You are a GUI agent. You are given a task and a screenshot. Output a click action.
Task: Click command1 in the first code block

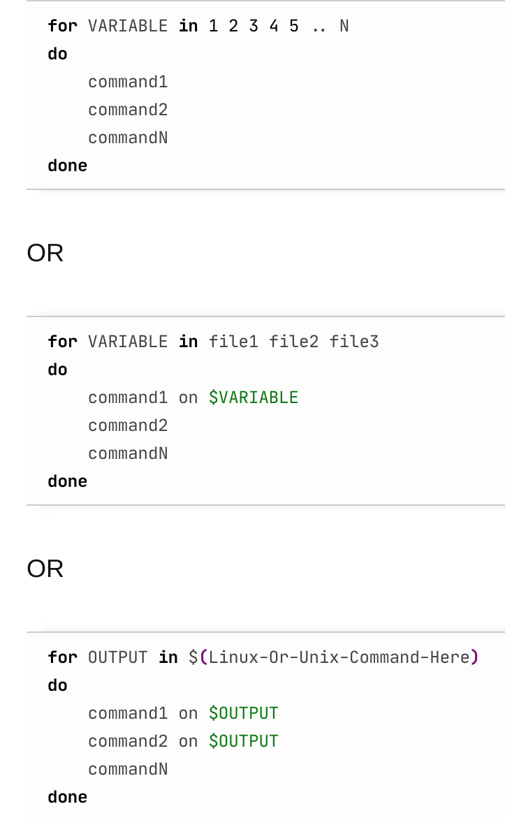[x=128, y=82]
